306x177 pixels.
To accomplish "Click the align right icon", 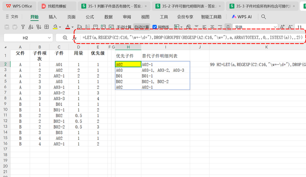I will (220, 27).
